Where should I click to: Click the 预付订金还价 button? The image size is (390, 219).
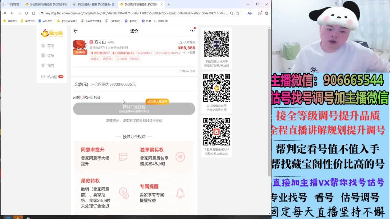click(x=134, y=109)
